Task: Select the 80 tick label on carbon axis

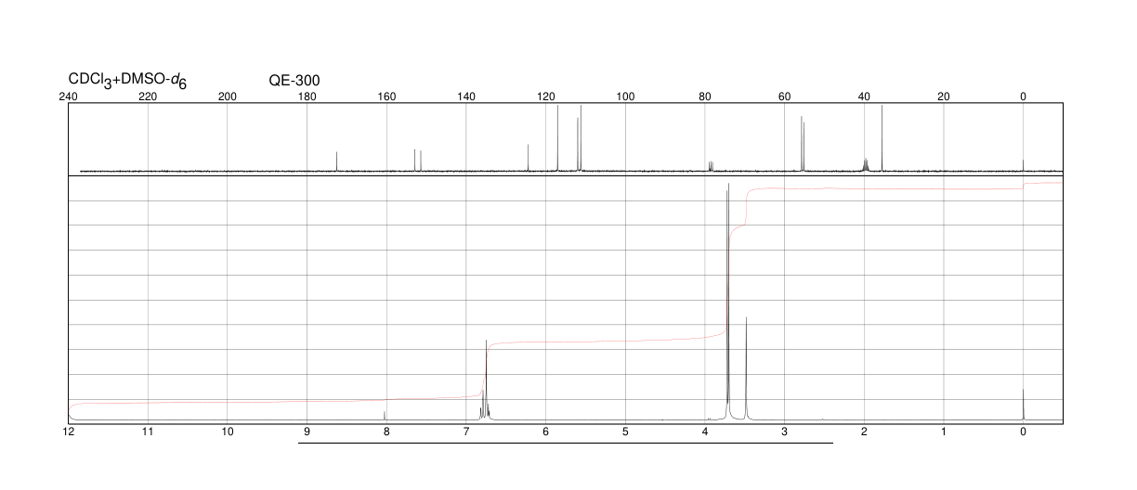Action: pos(705,97)
